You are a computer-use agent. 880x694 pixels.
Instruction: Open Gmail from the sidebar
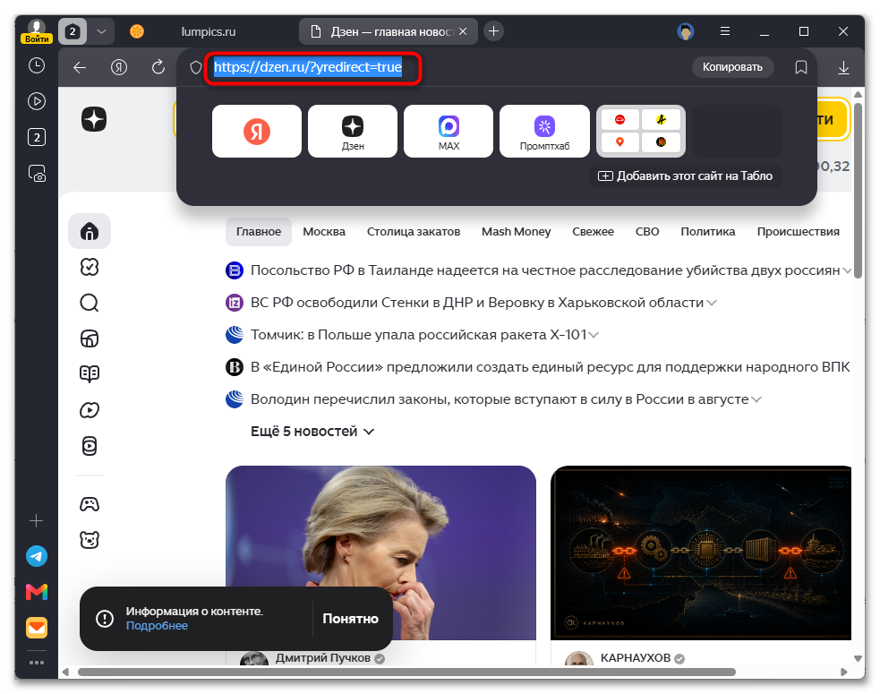click(x=37, y=592)
